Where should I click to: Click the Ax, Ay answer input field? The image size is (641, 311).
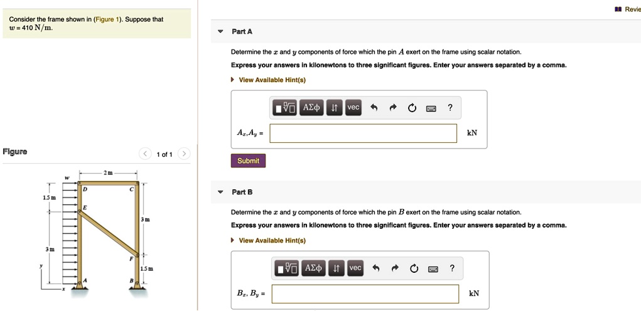364,133
